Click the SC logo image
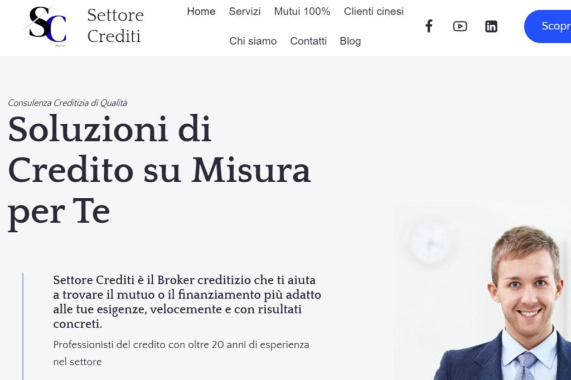This screenshot has height=380, width=571. (46, 26)
